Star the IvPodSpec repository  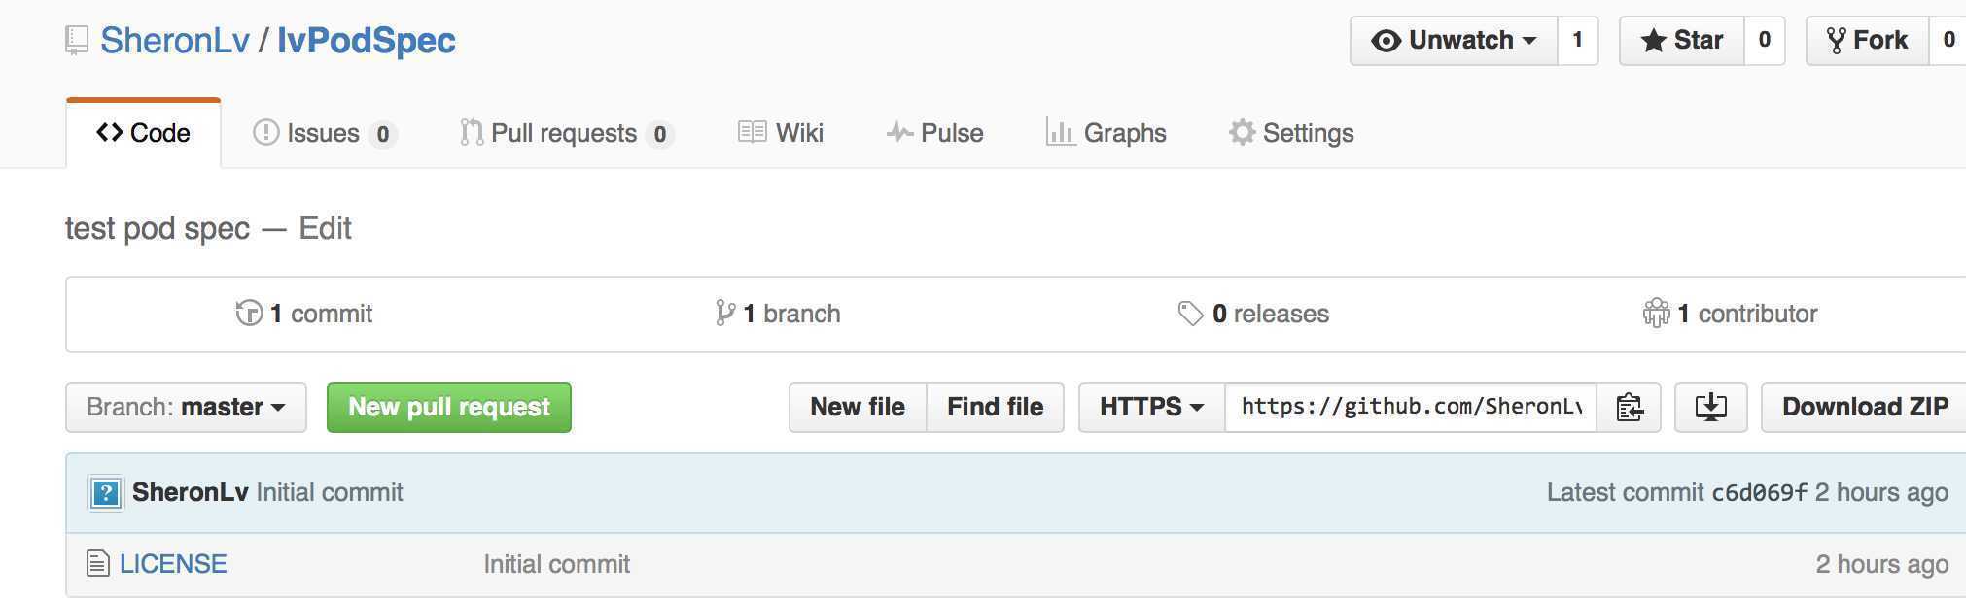pyautogui.click(x=1681, y=41)
